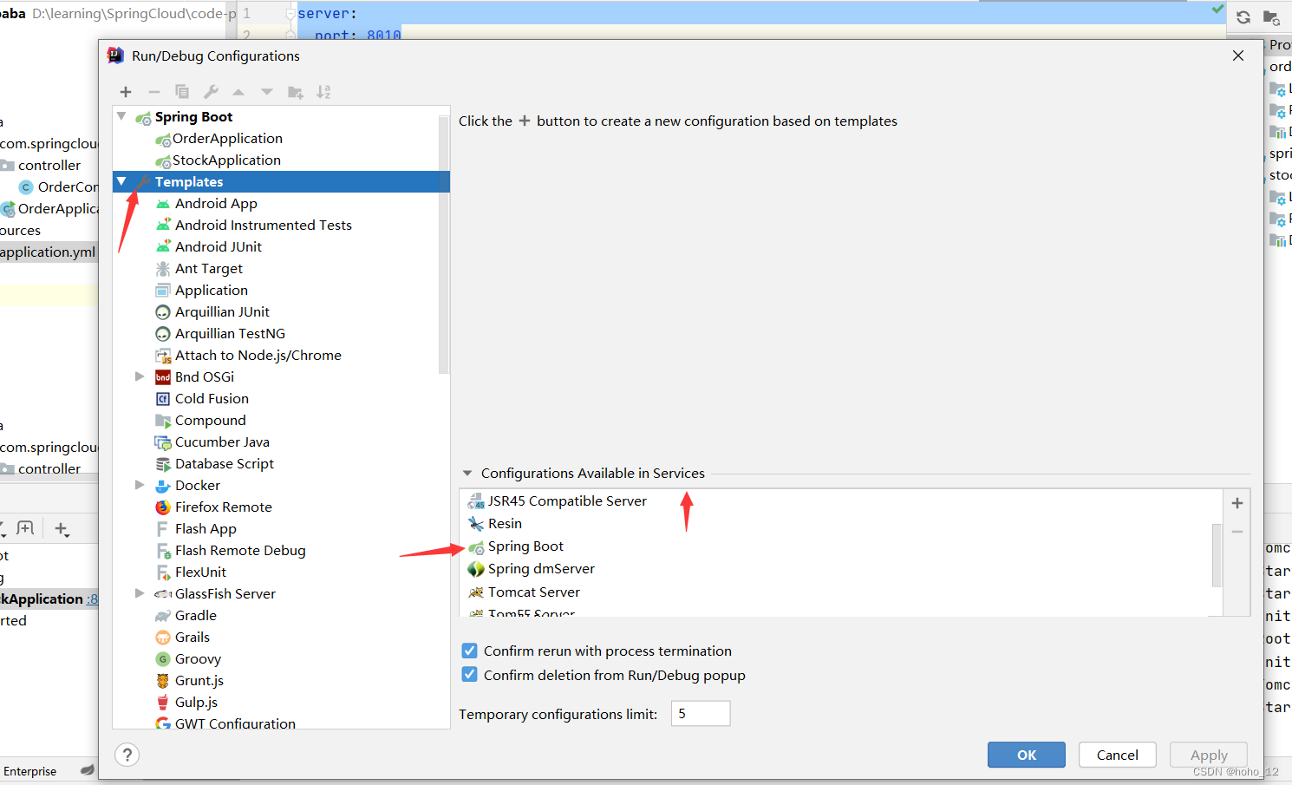Click the template tree scrollbar
The width and height of the screenshot is (1292, 785).
[x=444, y=243]
